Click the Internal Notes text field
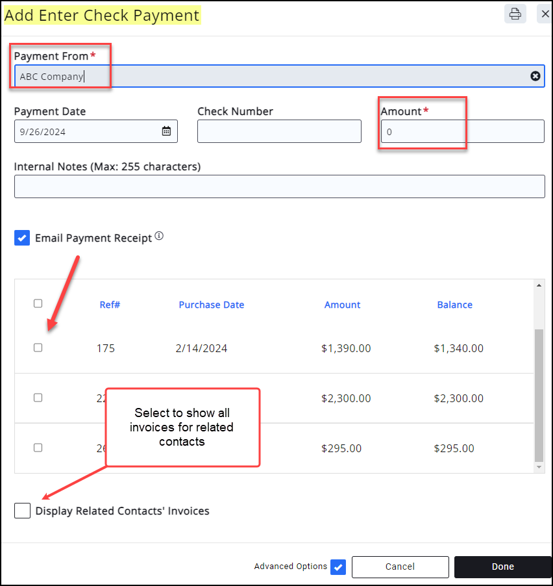This screenshot has width=553, height=586. 279,186
